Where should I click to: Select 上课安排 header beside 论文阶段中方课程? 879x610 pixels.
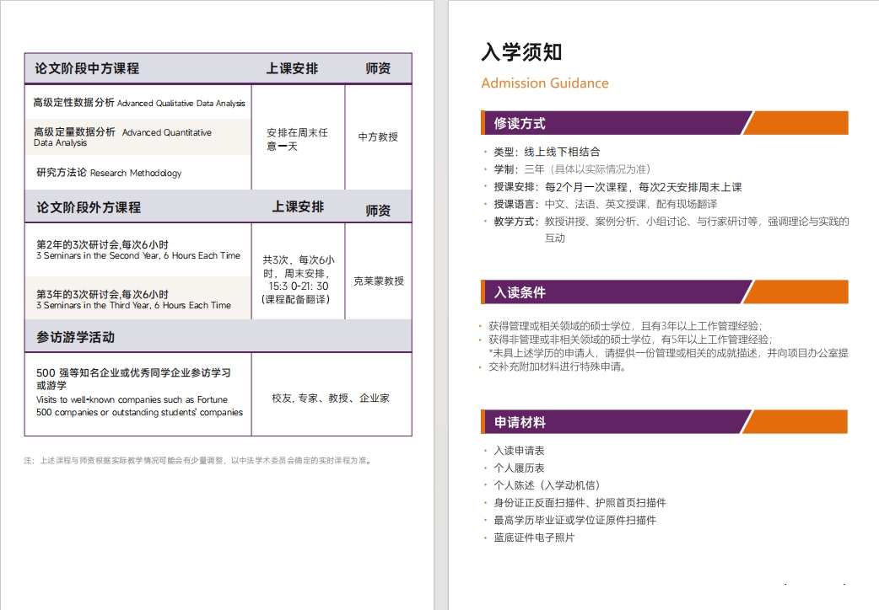pyautogui.click(x=292, y=68)
